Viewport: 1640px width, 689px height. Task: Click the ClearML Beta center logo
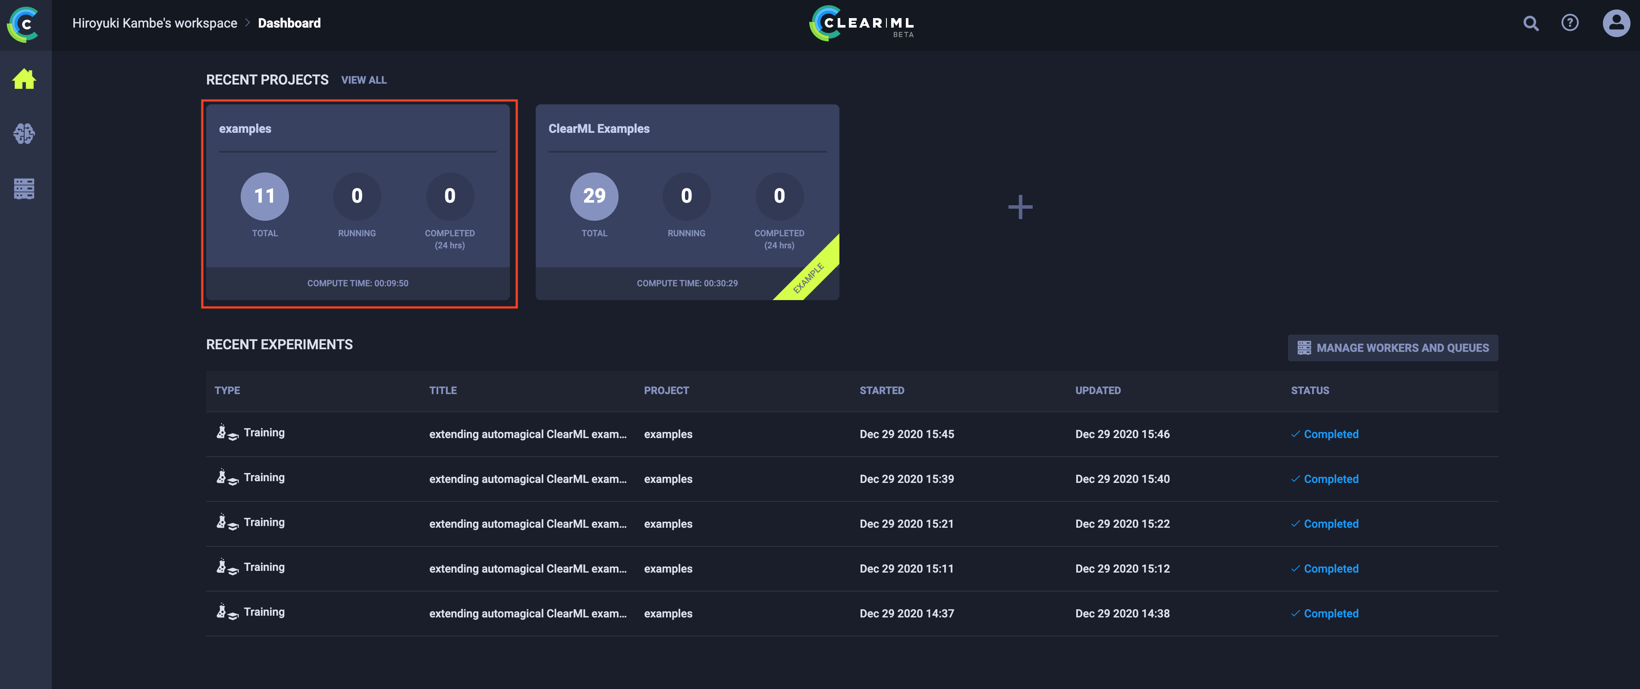pyautogui.click(x=861, y=24)
